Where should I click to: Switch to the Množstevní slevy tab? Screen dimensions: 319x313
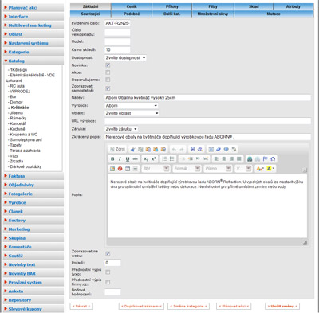click(213, 14)
